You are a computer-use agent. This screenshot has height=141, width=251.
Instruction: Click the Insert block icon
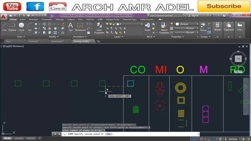tap(147, 27)
